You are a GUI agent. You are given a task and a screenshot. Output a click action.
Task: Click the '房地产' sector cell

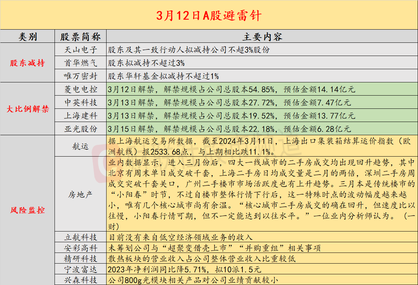(x=81, y=194)
